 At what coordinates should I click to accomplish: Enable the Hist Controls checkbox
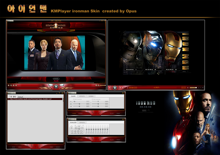coord(74,99)
